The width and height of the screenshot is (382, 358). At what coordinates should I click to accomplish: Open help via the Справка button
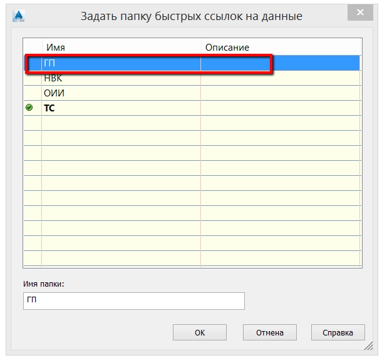[338, 333]
